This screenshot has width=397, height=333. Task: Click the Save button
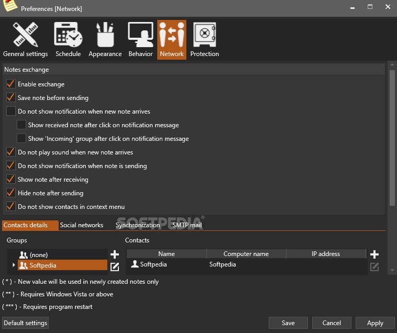(288, 323)
